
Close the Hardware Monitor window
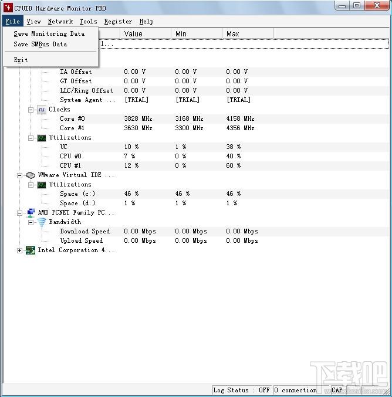click(377, 5)
